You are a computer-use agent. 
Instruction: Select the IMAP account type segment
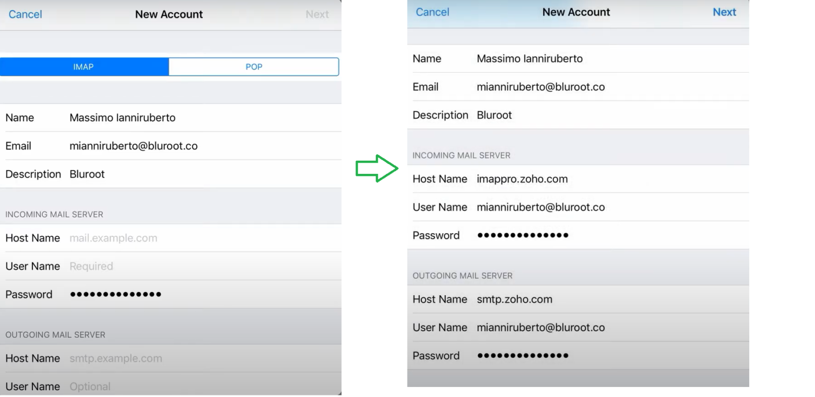[x=84, y=67]
